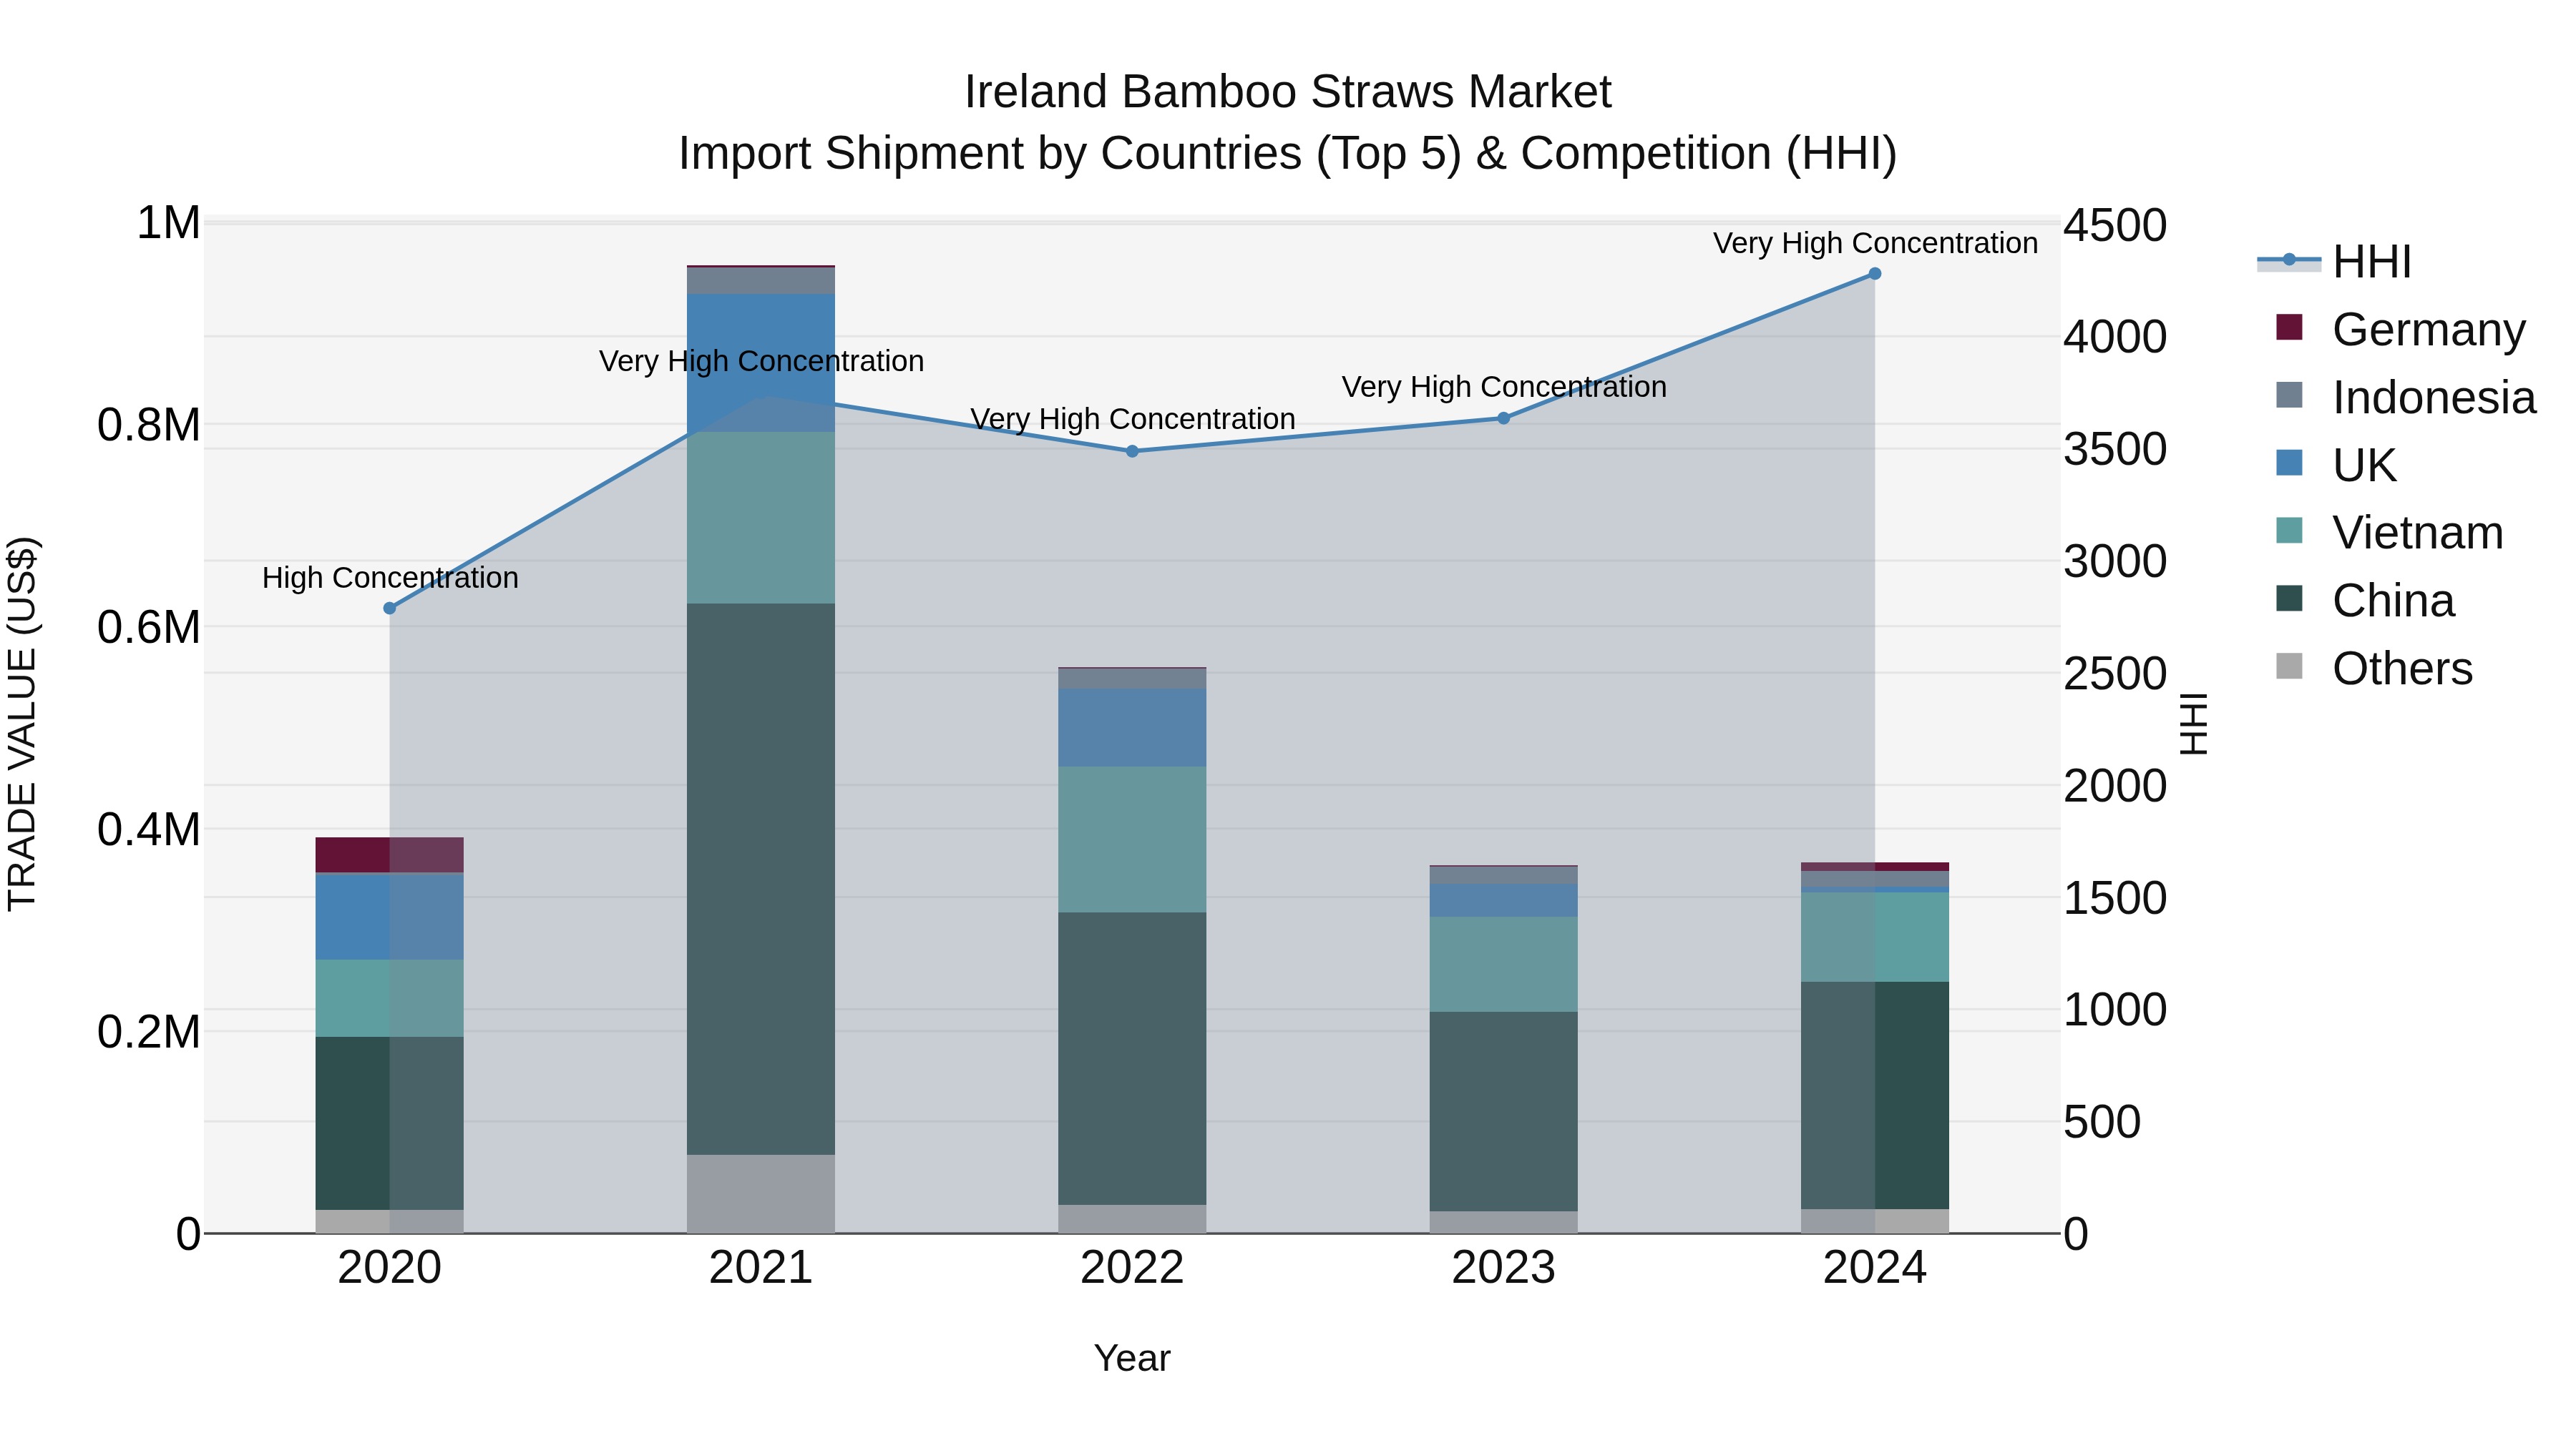The width and height of the screenshot is (2576, 1448).
Task: Click the 500 tick on right axis
Action: (2102, 1121)
